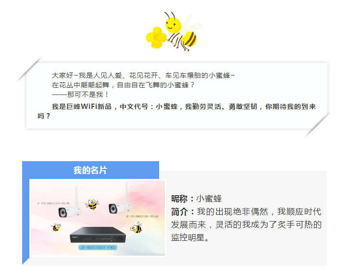
Task: Click the cartoon bee between the two cameras
Action: click(x=92, y=204)
